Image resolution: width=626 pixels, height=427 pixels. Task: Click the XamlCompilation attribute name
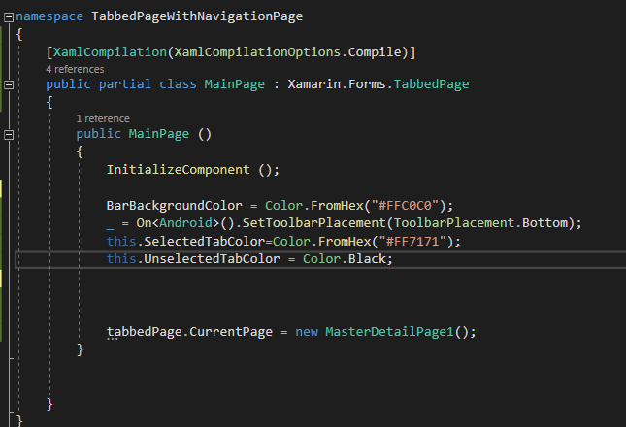(111, 52)
